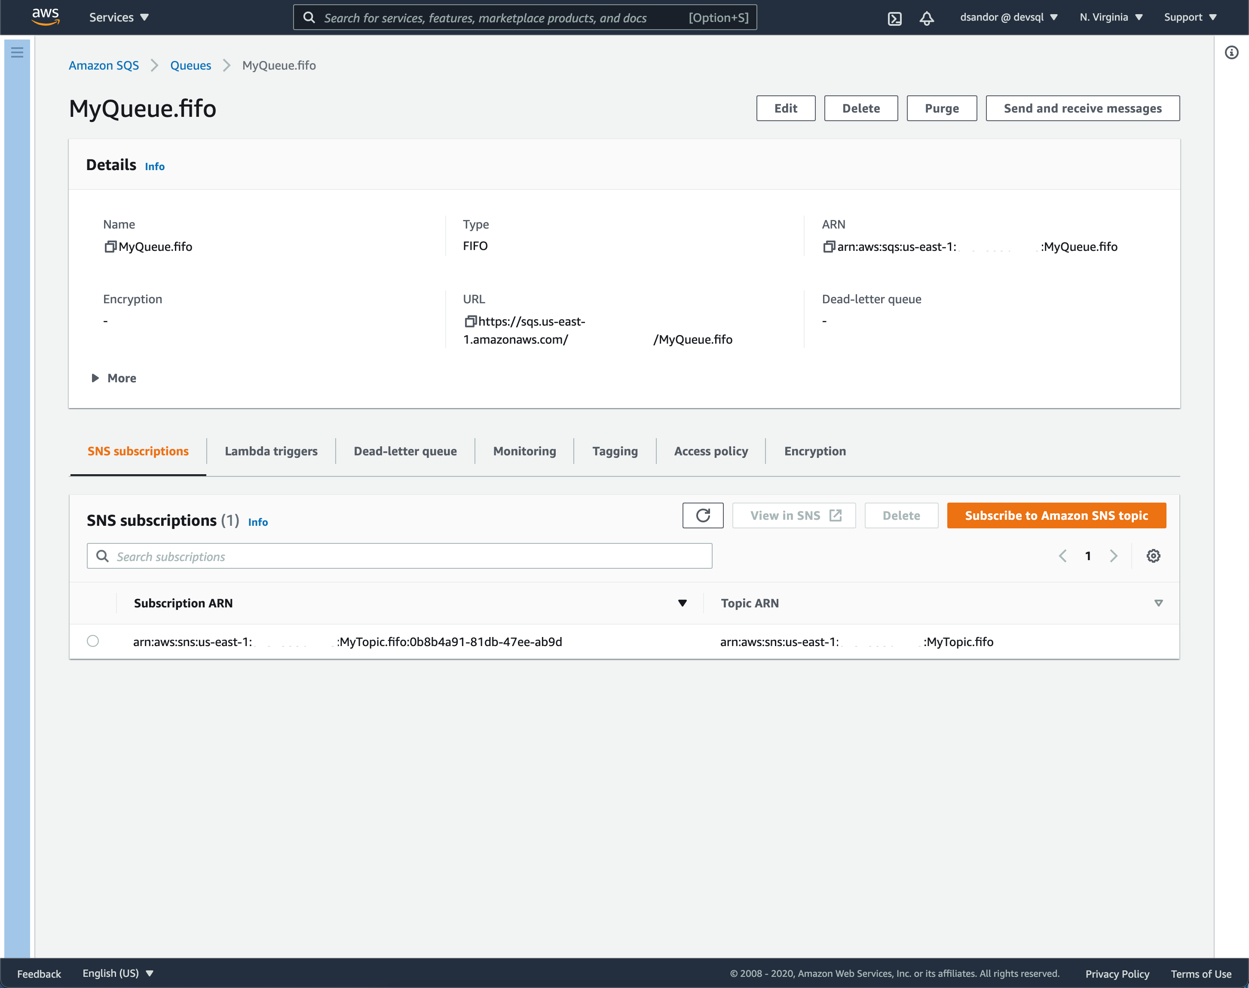Viewport: 1249px width, 988px height.
Task: Open the AWS CloudShell terminal icon
Action: click(x=895, y=17)
